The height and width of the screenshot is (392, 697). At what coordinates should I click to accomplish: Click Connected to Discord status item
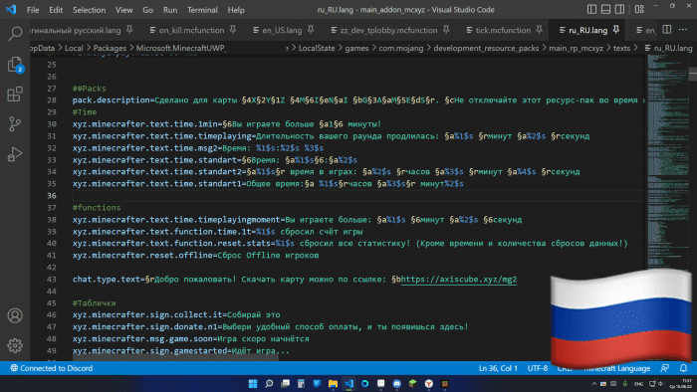51,368
